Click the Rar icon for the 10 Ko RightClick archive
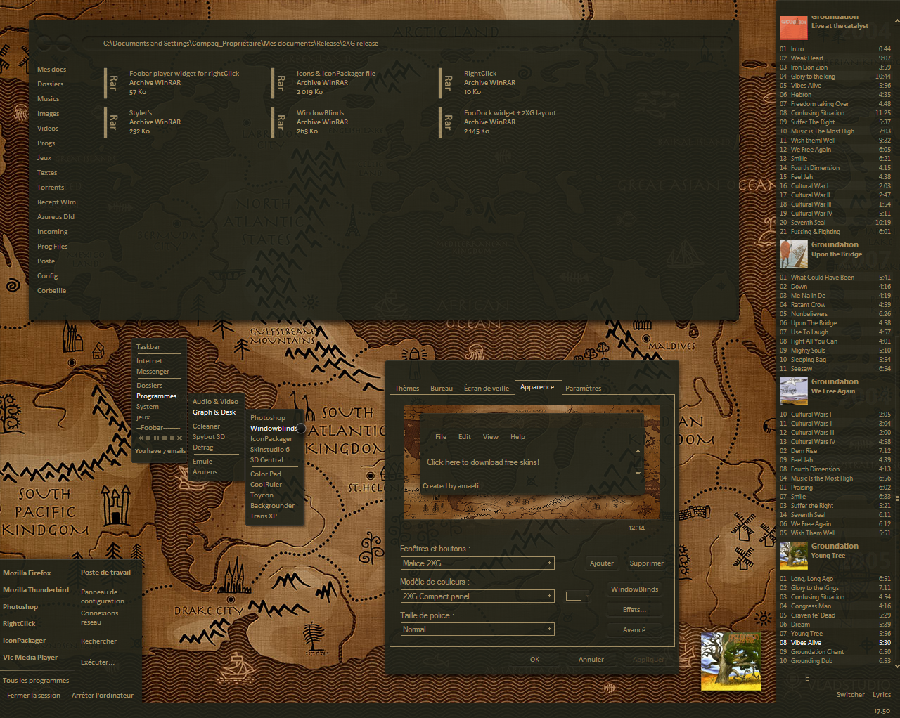This screenshot has height=718, width=900. (447, 83)
